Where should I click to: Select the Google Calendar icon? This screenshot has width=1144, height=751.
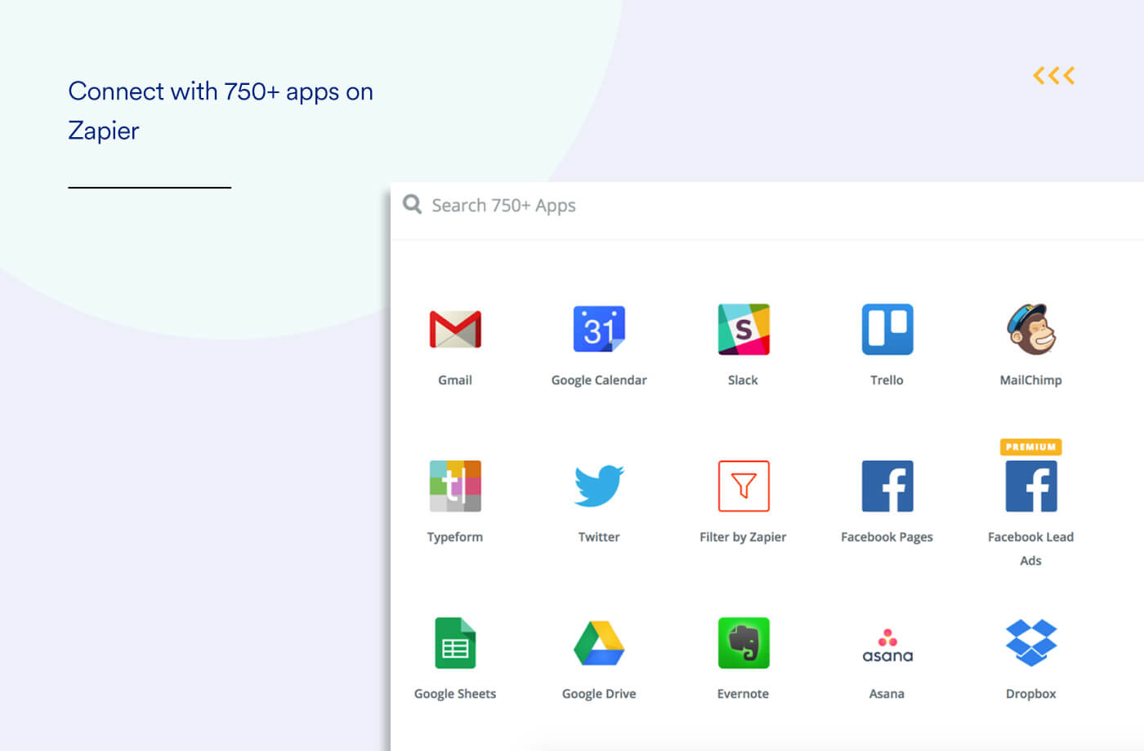point(599,329)
